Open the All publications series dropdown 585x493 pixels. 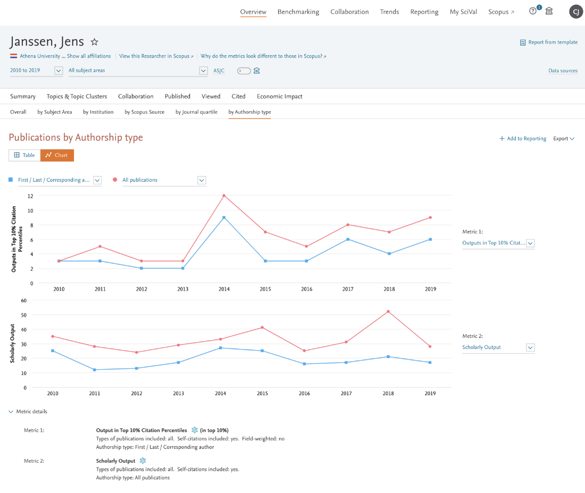click(164, 180)
